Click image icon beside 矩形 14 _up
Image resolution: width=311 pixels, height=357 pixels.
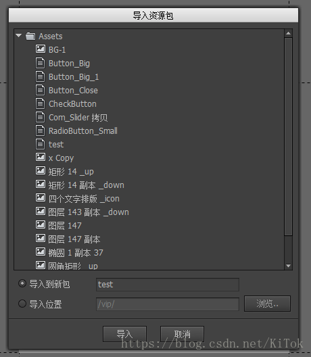tap(41, 170)
